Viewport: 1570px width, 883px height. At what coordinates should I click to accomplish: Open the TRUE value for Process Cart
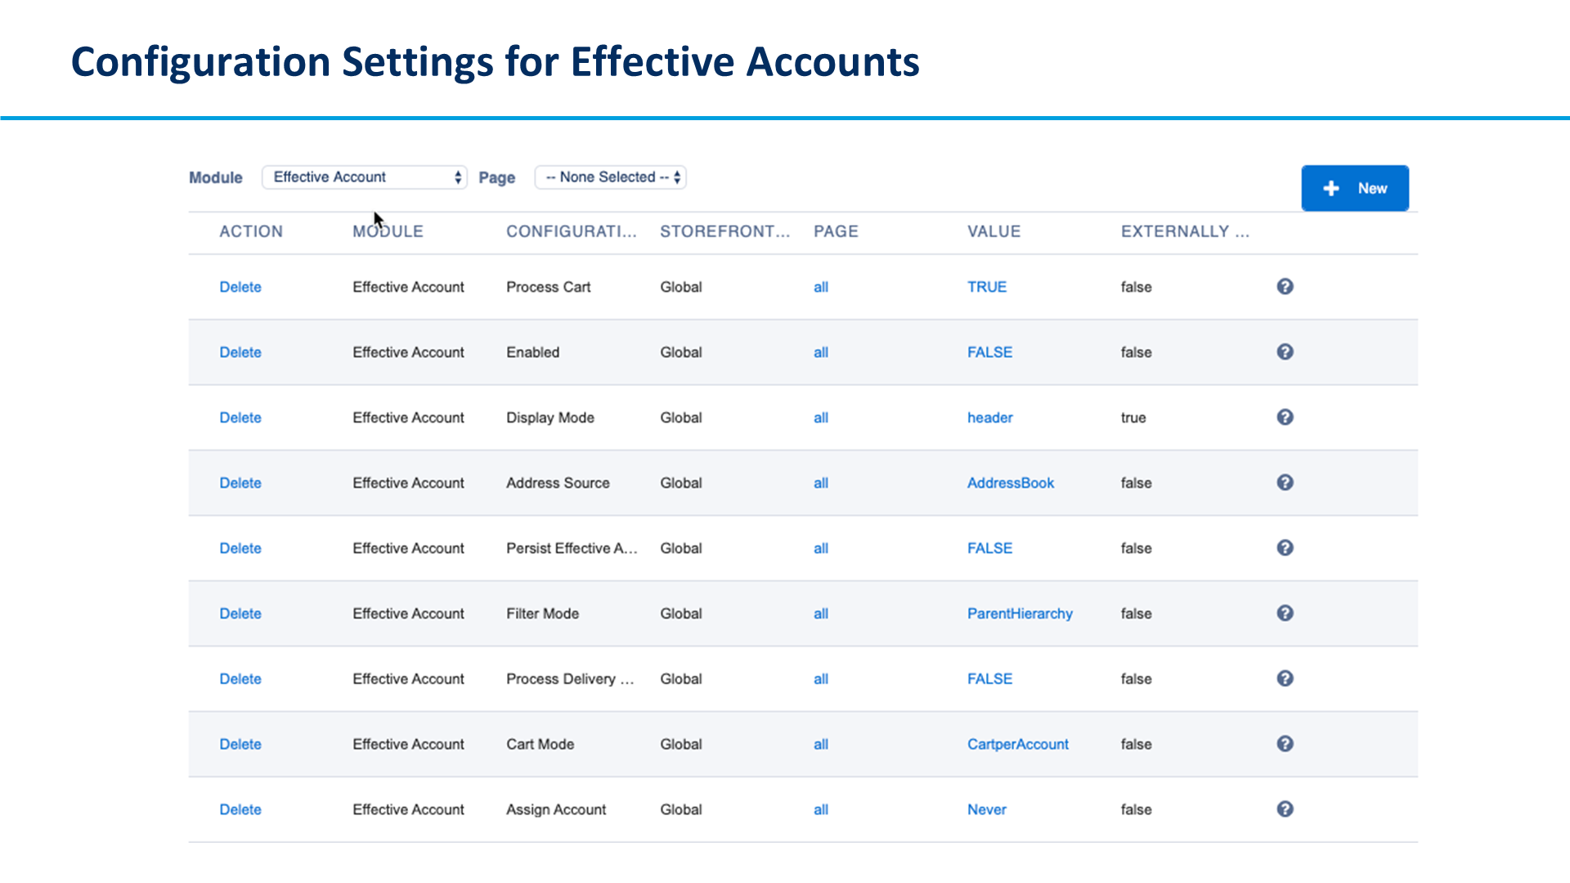click(987, 287)
